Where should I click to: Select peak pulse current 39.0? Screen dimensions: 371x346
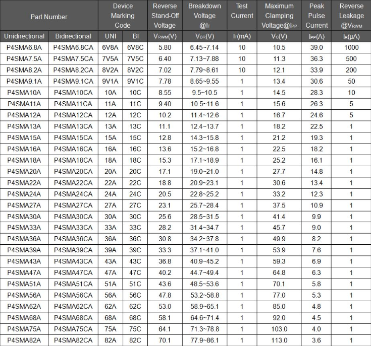(x=316, y=48)
